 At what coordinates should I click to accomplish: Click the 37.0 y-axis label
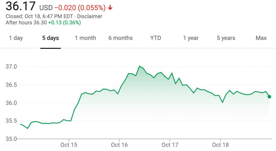pos(11,67)
